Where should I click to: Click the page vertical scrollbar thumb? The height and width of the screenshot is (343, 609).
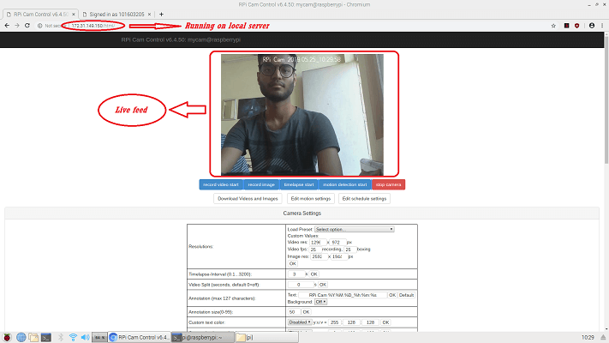(606, 99)
